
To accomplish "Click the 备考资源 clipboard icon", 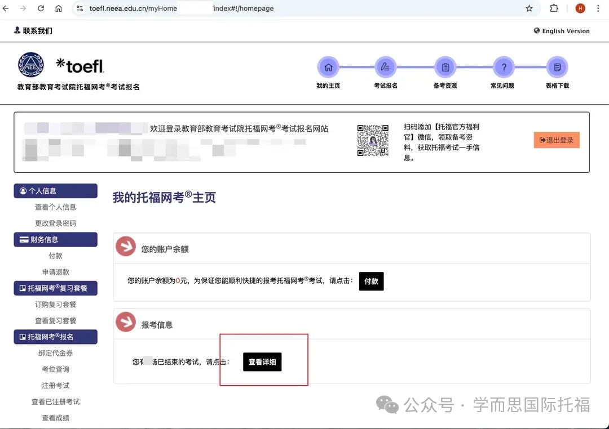I will 445,68.
